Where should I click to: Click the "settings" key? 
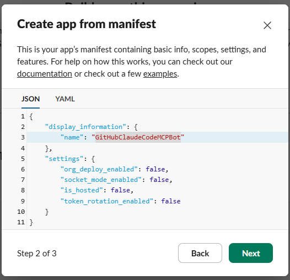click(64, 159)
